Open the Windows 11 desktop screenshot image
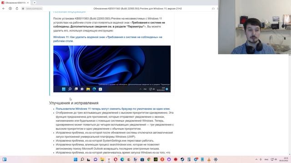This screenshot has width=291, height=163. coord(112,69)
